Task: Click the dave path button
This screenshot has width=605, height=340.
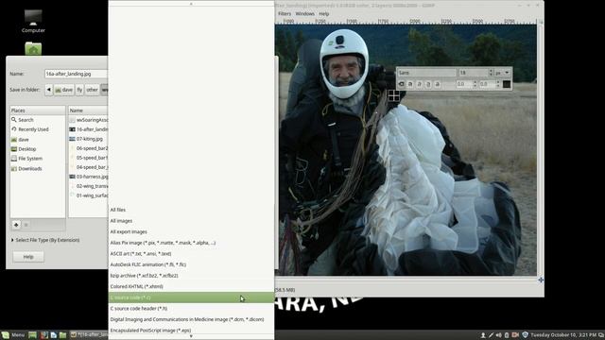Action: 63,90
